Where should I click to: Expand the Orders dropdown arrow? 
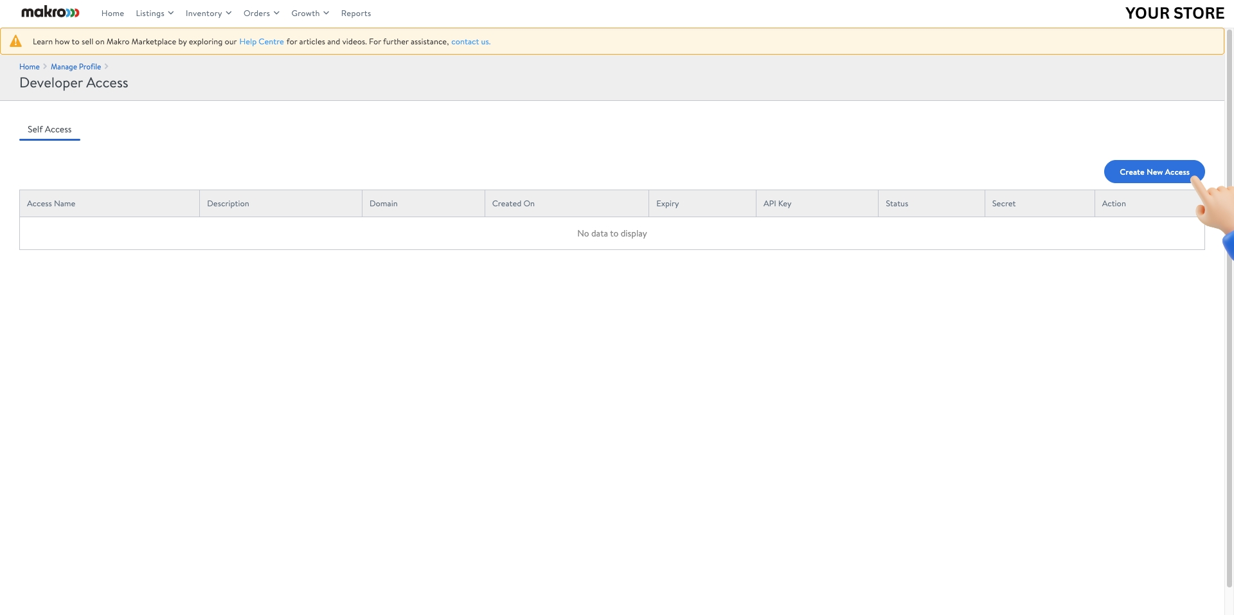pos(276,13)
